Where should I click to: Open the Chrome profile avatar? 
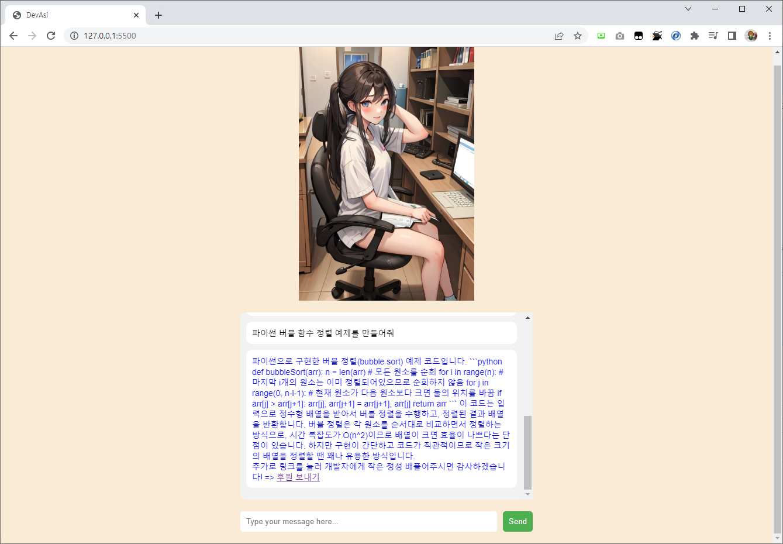pos(751,36)
